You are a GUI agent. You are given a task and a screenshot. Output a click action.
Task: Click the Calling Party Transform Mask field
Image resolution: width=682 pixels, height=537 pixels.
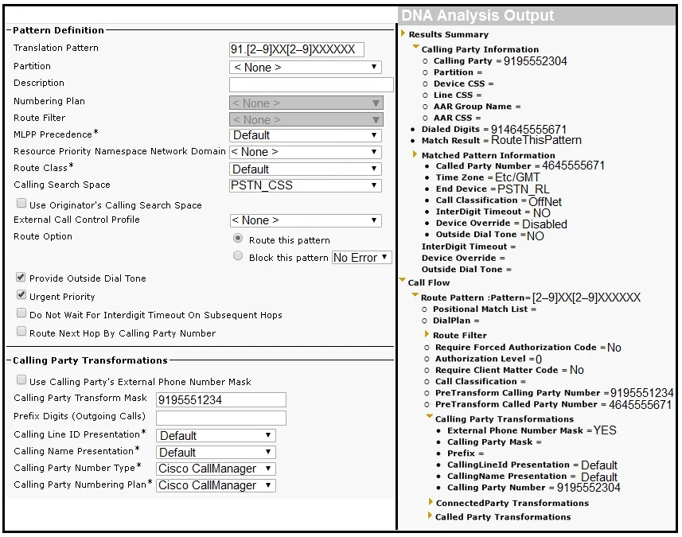(x=221, y=399)
